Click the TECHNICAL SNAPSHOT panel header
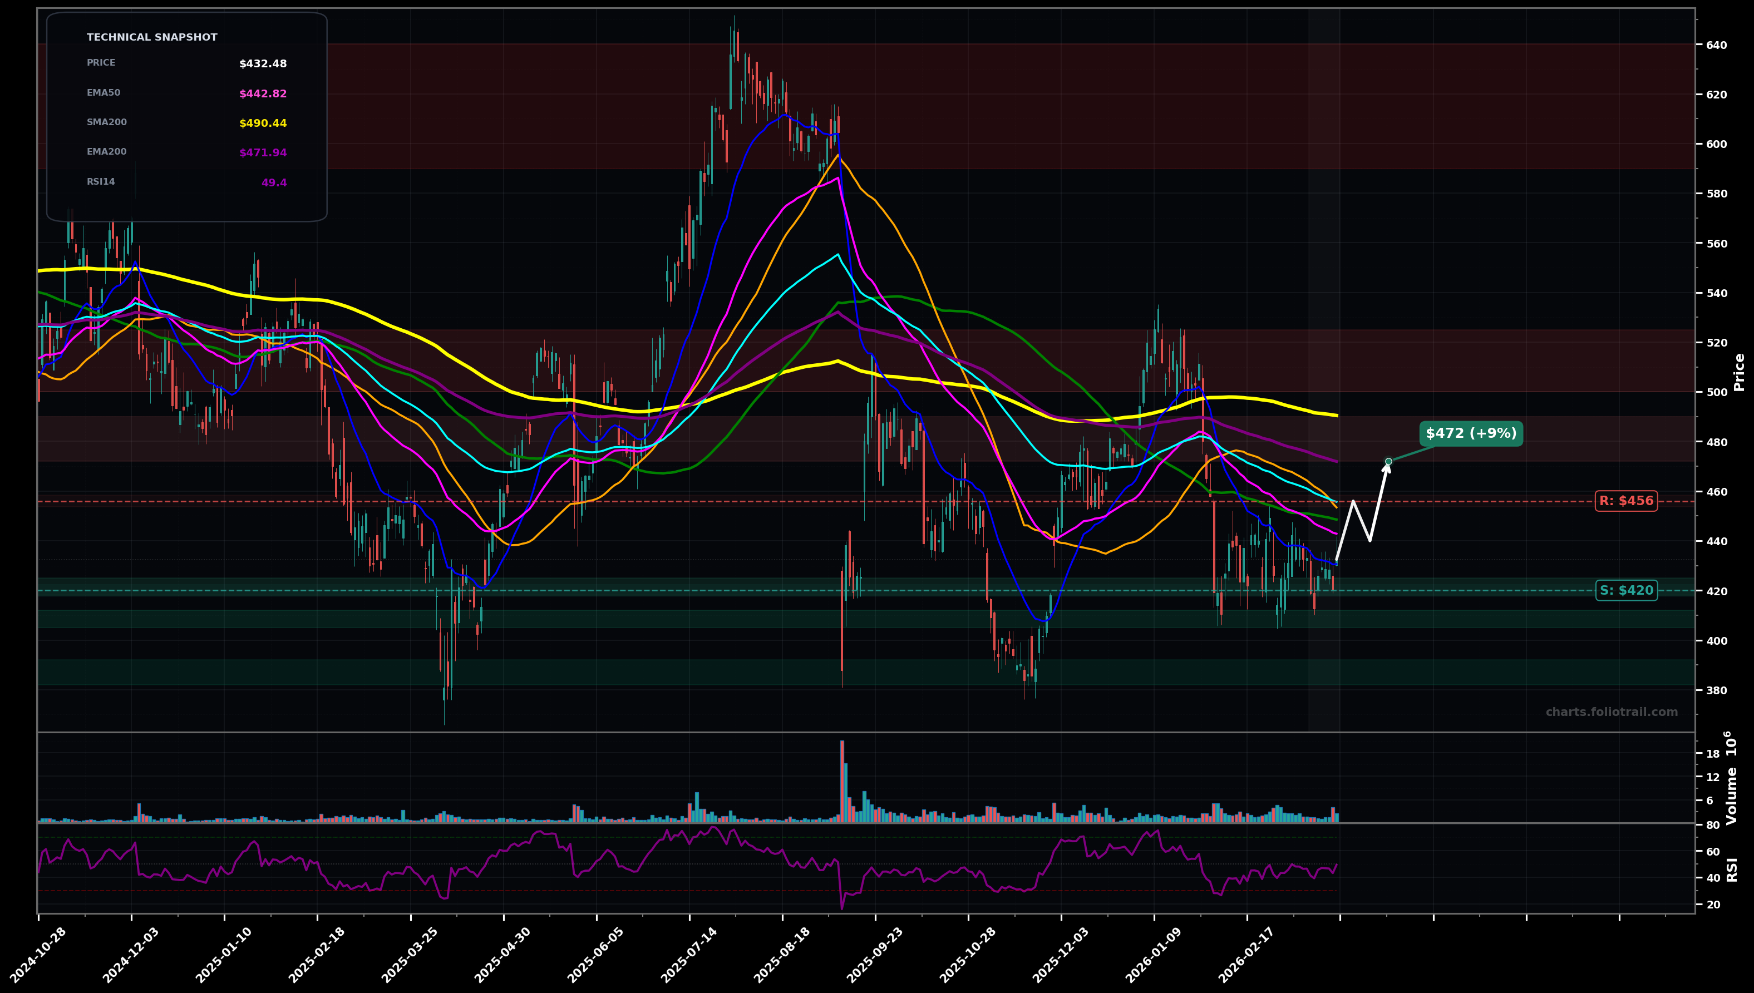This screenshot has width=1754, height=993. pyautogui.click(x=151, y=37)
